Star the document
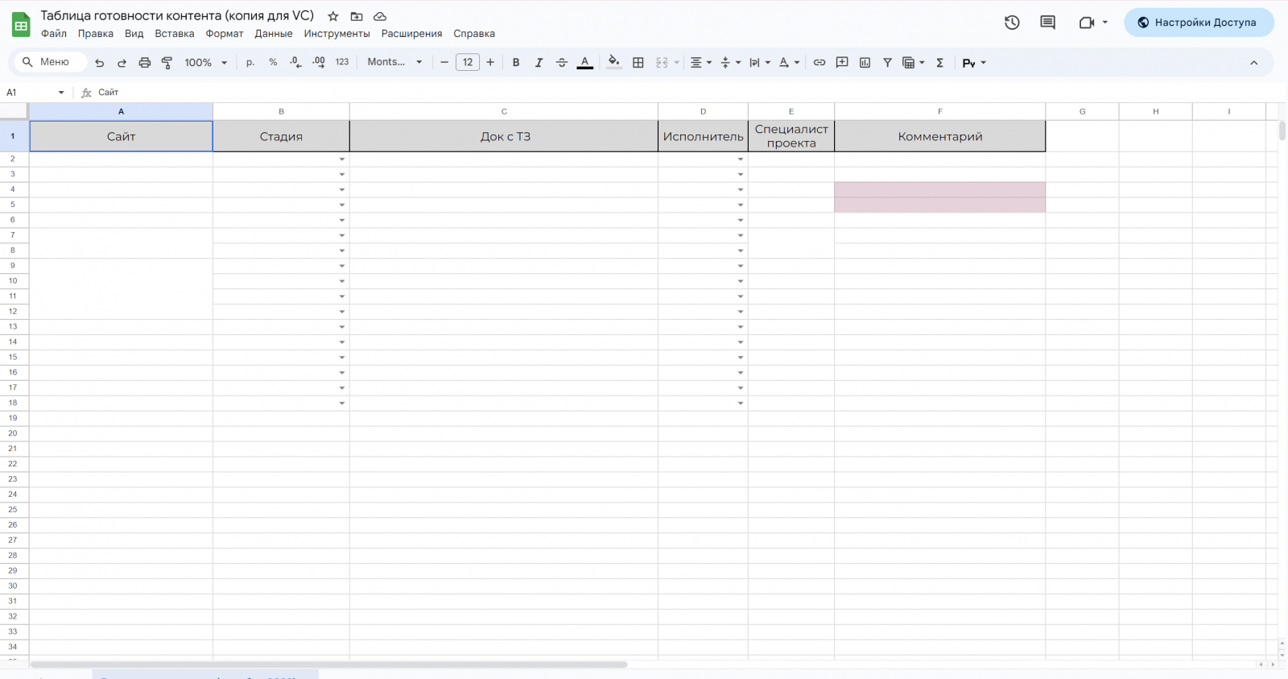The image size is (1288, 679). coord(333,16)
